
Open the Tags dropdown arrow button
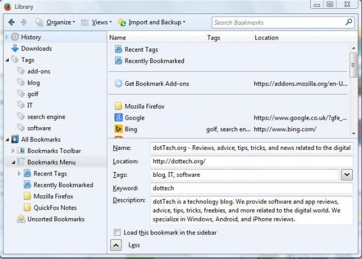pos(346,174)
